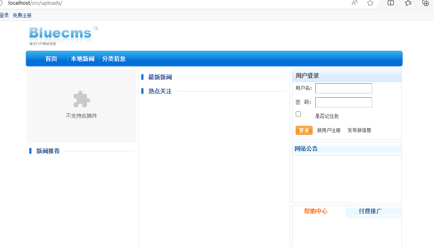Switch to the 帮助中心 tab
The width and height of the screenshot is (434, 247).
(x=316, y=211)
